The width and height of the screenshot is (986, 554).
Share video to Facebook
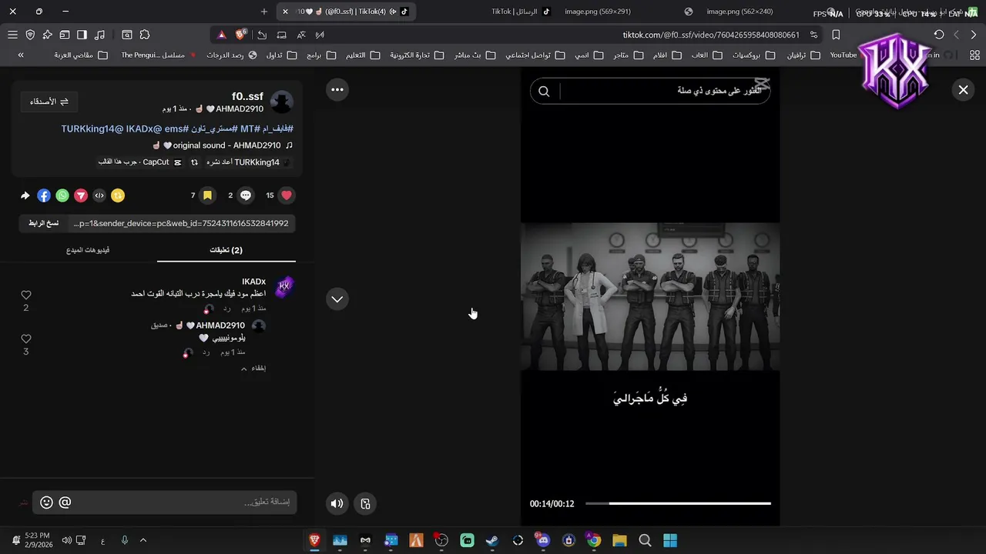tap(44, 195)
